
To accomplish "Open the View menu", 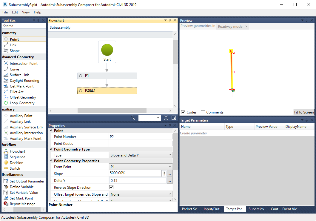I will click(x=26, y=12).
